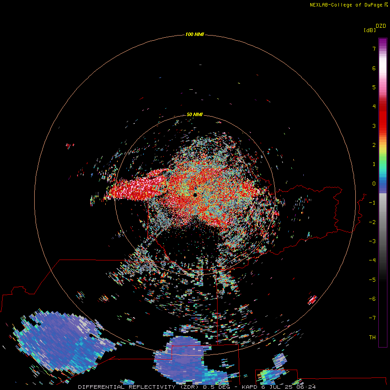Click the 7 dB scale label
The image size is (390, 390).
374,49
